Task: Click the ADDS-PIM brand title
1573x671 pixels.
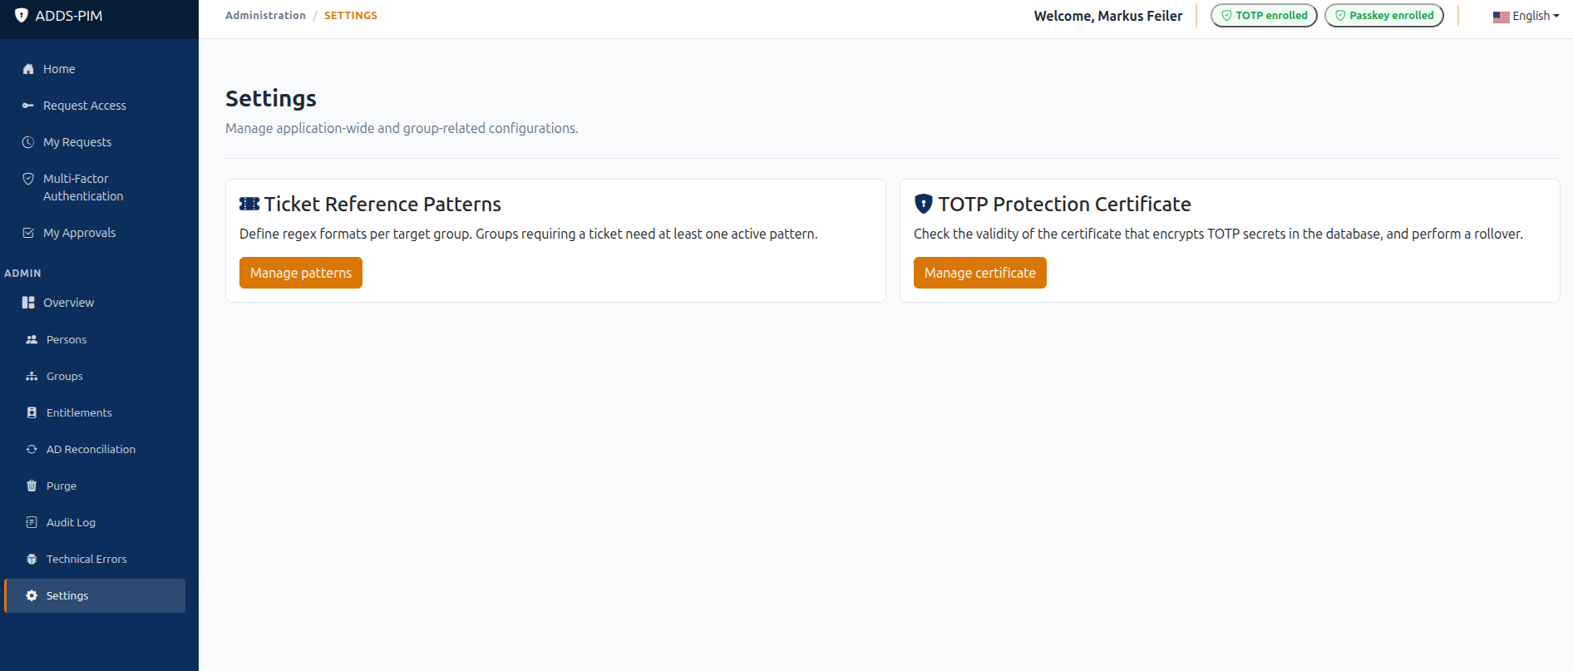Action: coord(69,16)
